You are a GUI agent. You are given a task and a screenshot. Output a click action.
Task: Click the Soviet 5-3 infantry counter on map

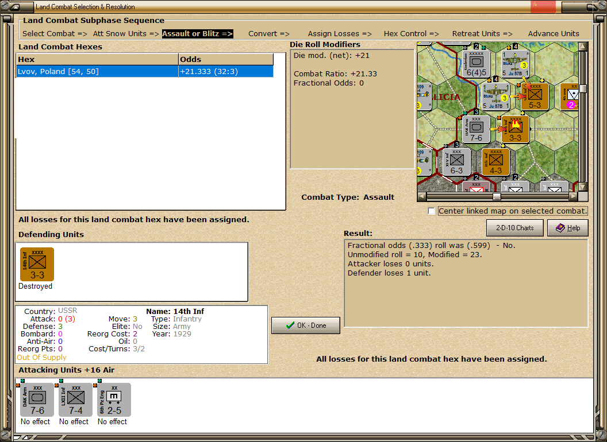pyautogui.click(x=535, y=96)
